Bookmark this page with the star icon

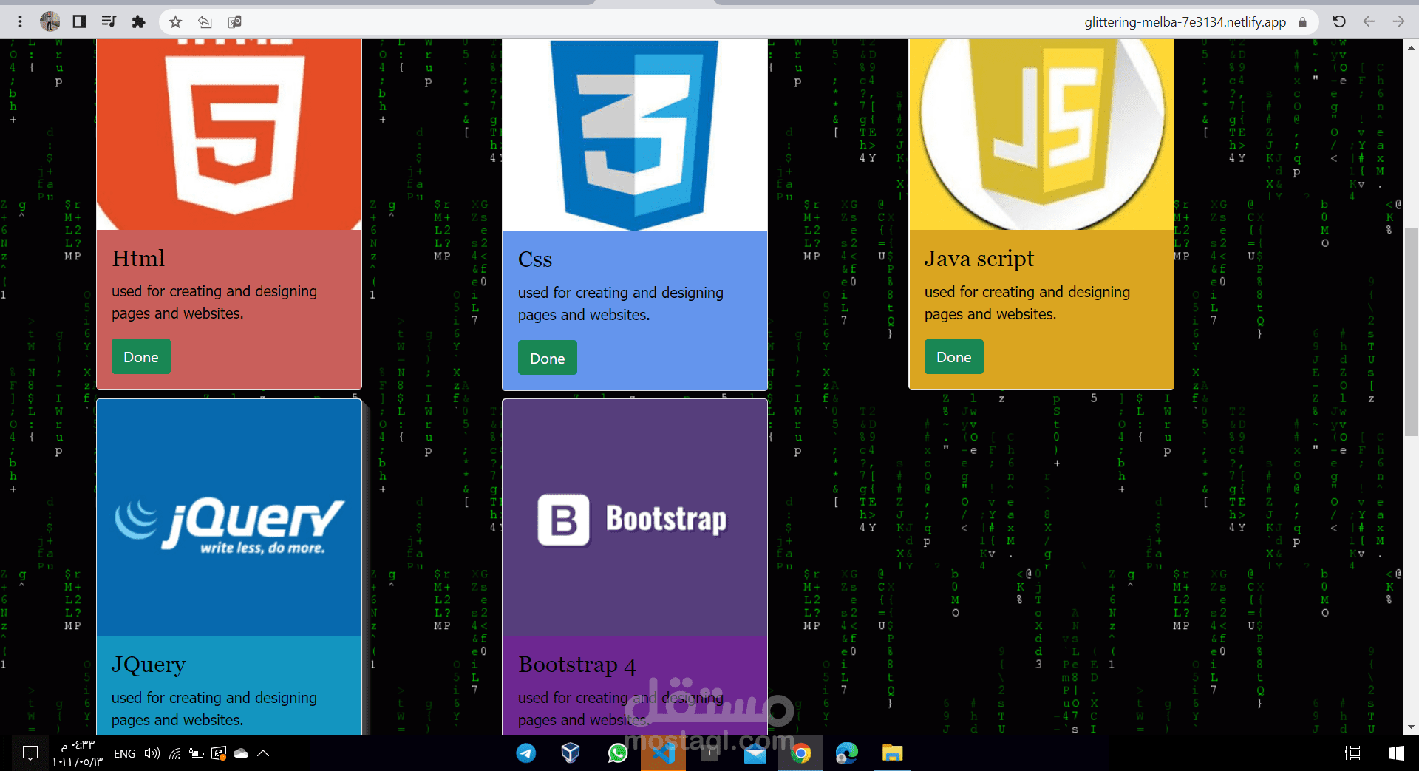coord(175,22)
